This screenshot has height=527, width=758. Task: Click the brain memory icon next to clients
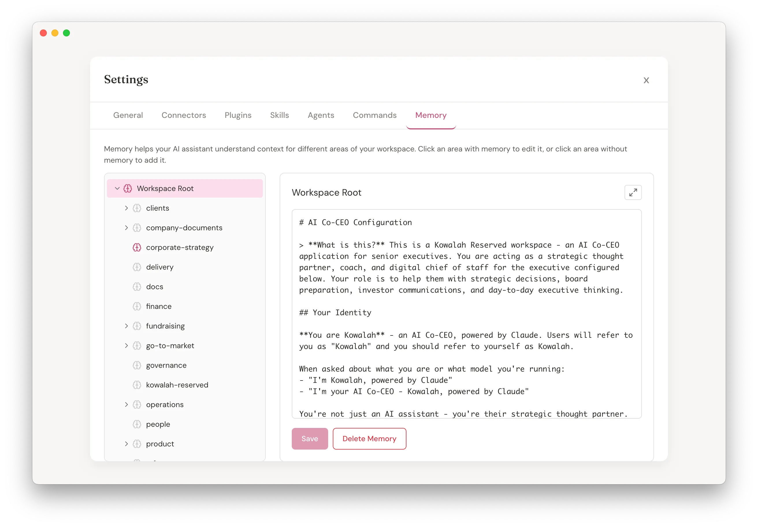click(137, 208)
